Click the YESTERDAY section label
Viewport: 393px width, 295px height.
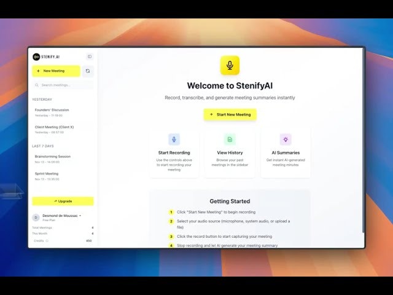click(42, 100)
